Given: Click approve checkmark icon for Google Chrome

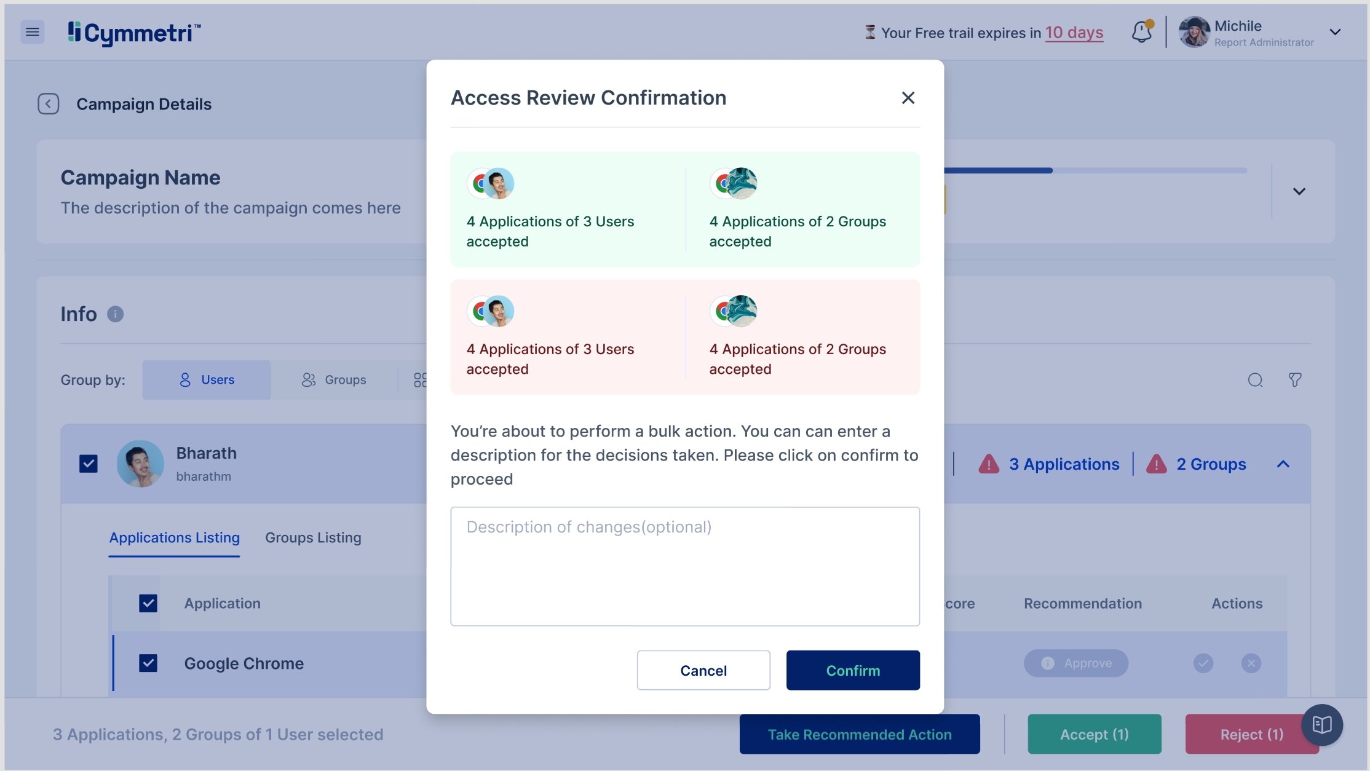Looking at the screenshot, I should point(1203,663).
